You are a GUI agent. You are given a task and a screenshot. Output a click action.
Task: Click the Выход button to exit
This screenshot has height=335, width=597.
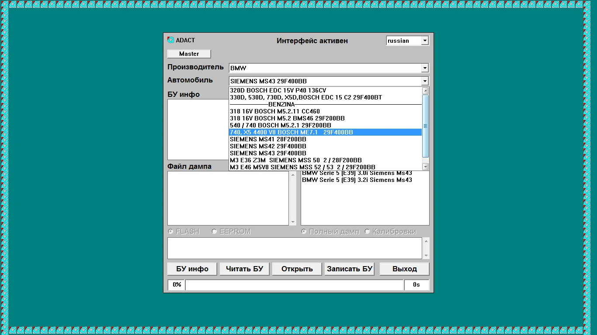click(404, 269)
